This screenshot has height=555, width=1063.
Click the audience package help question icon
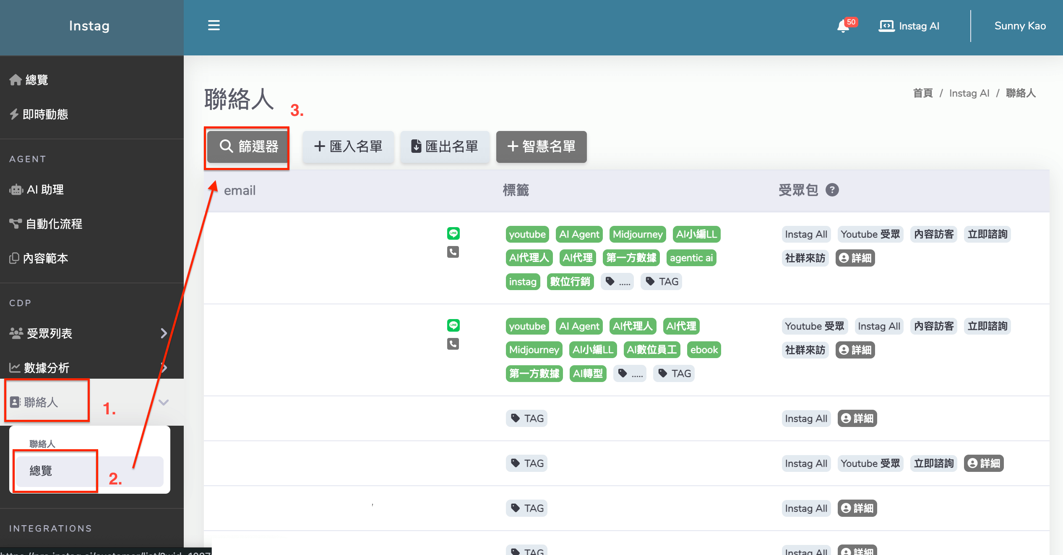[x=832, y=190]
